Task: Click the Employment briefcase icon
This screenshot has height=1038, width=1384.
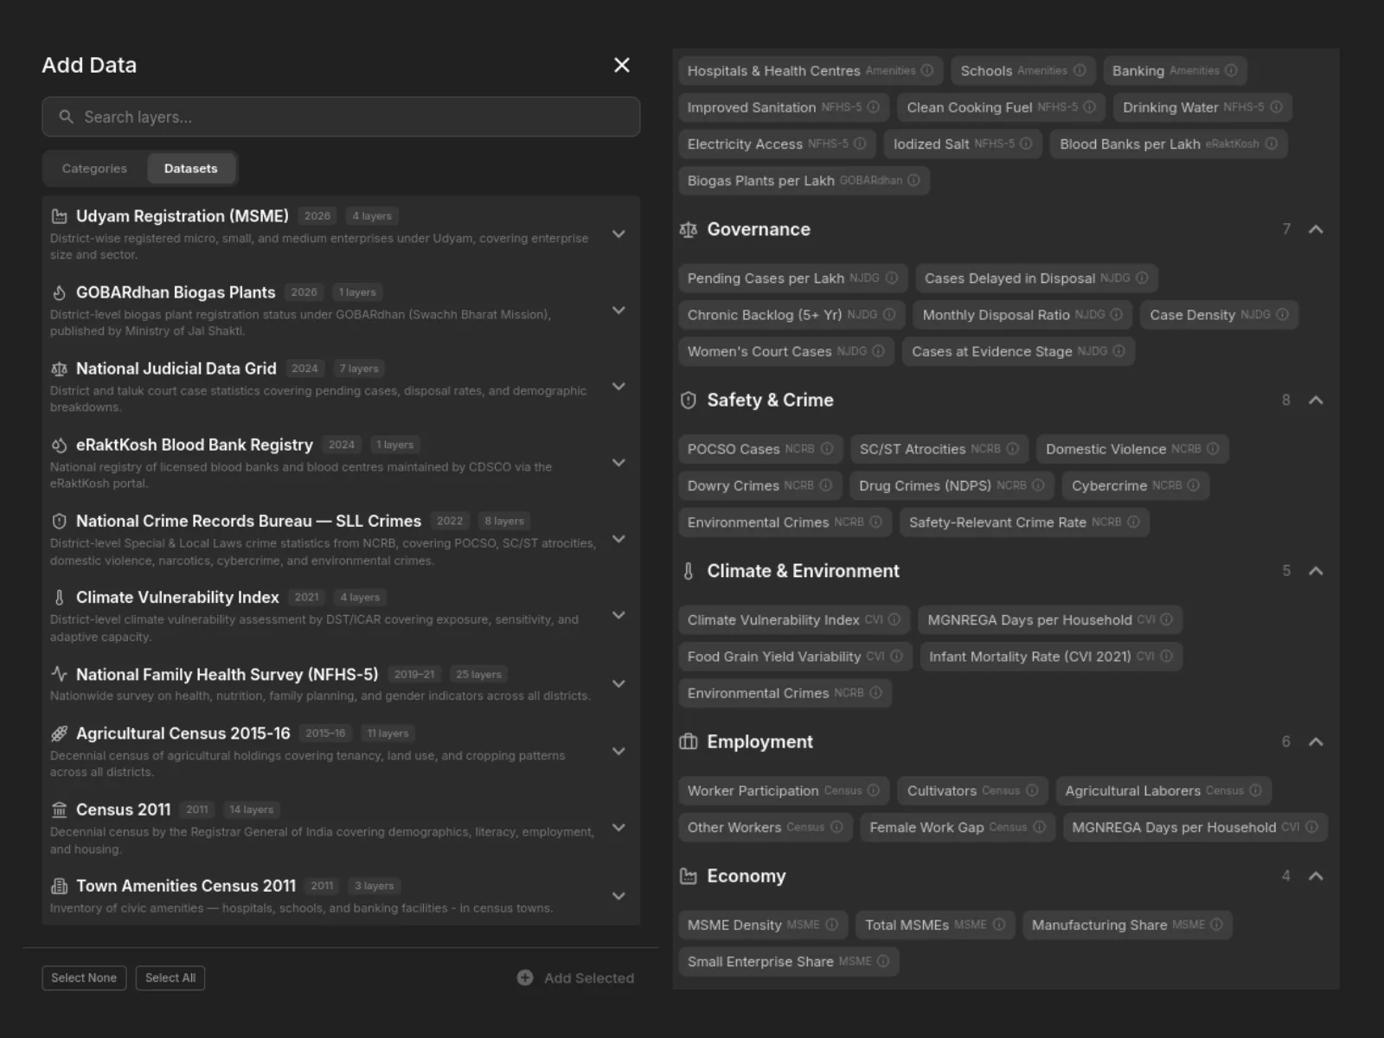Action: [x=689, y=742]
